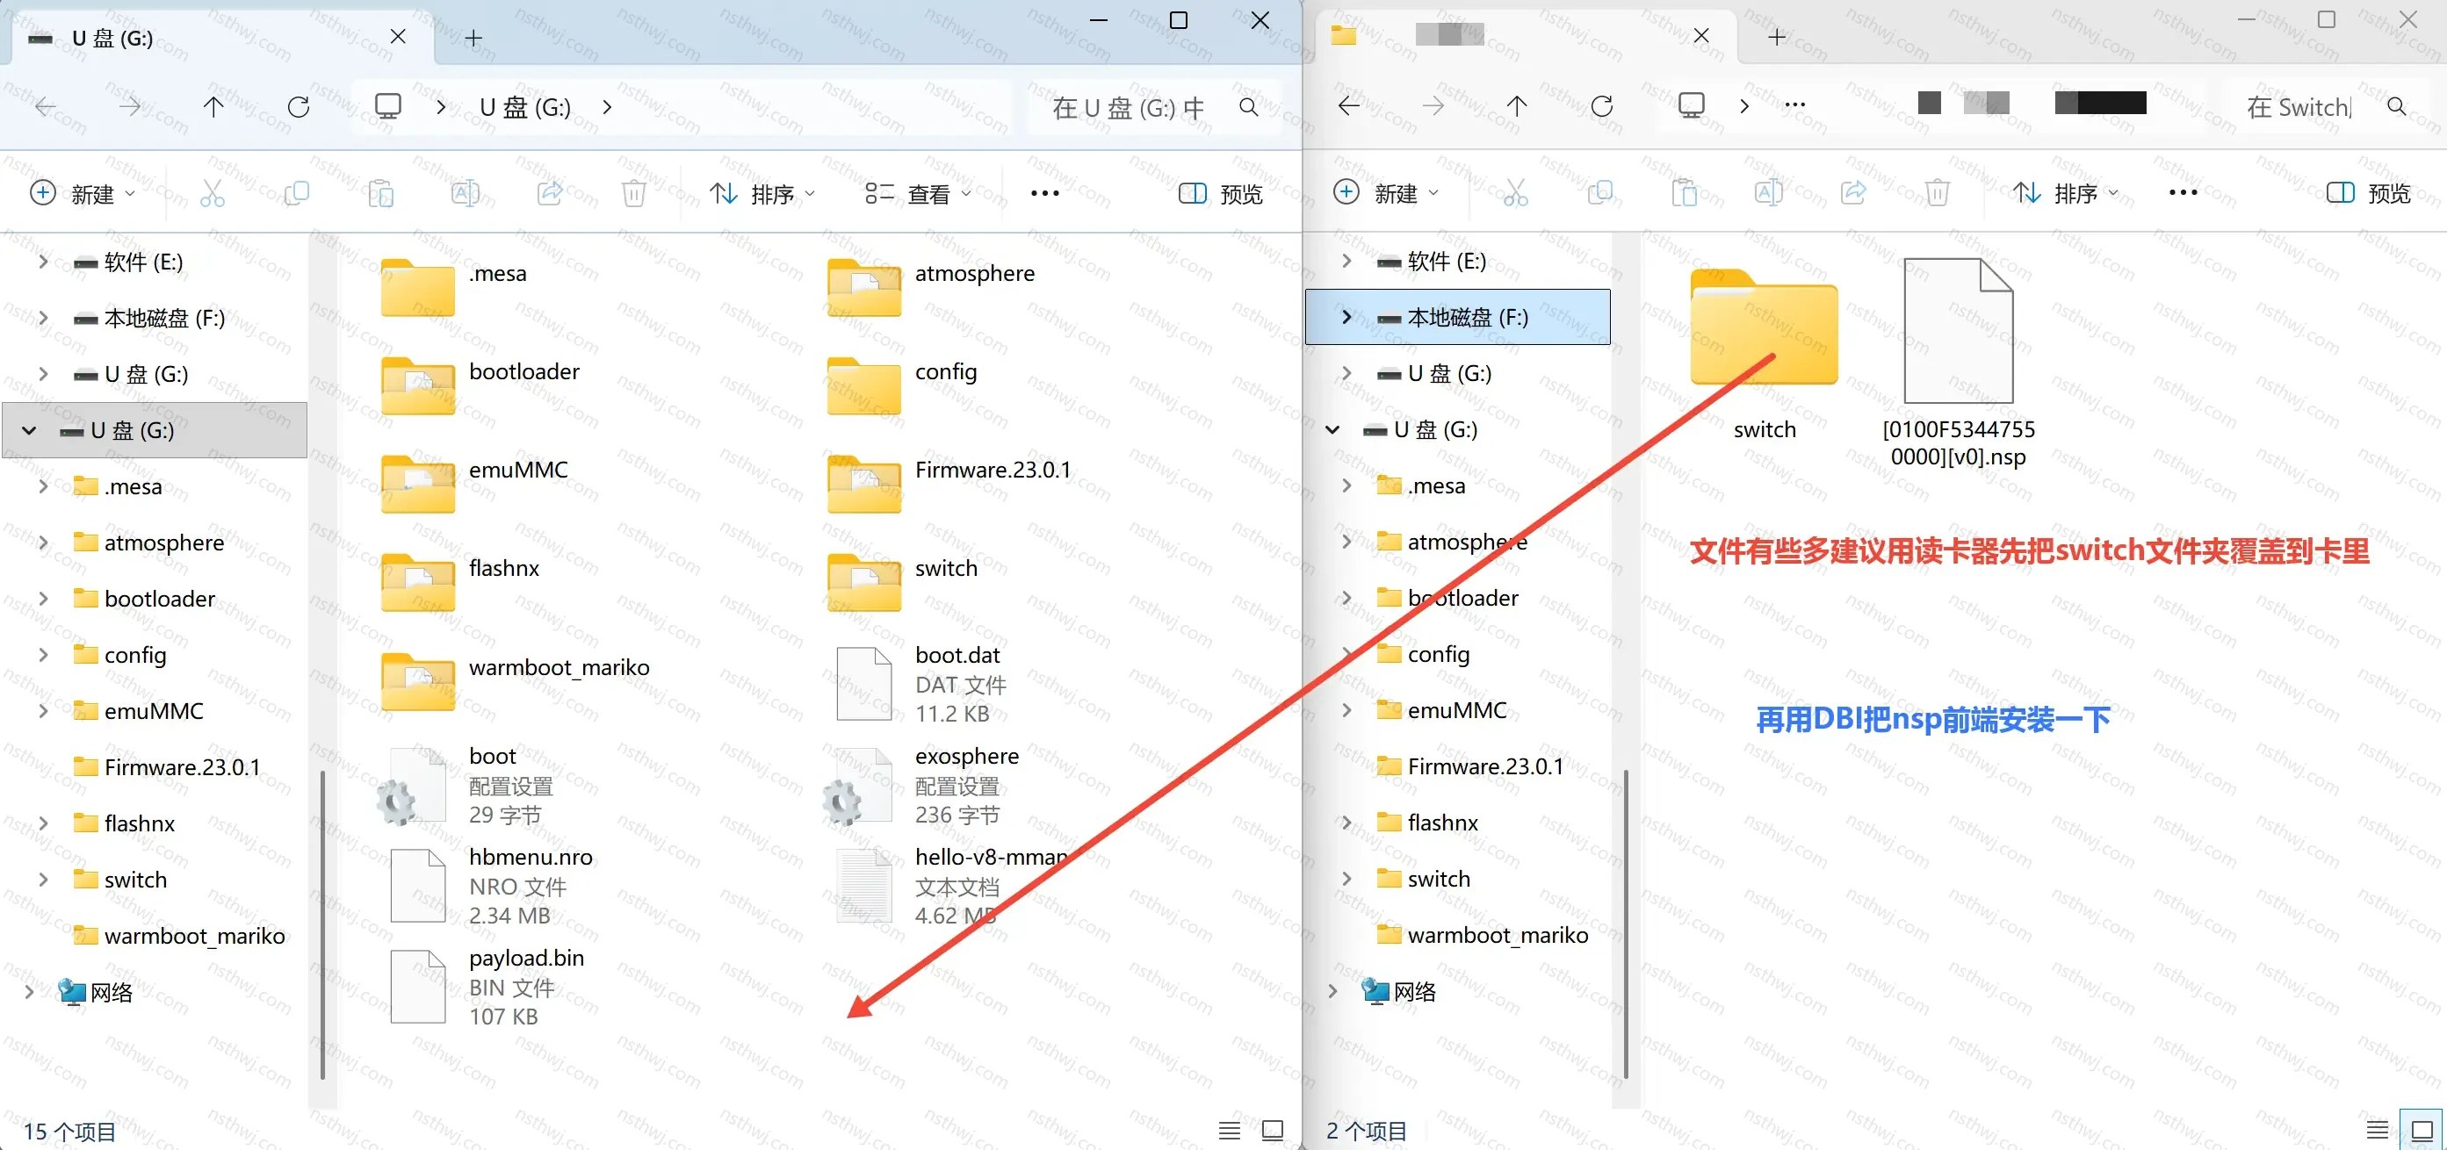Switch to large icons view in left status bar

pos(1272,1130)
